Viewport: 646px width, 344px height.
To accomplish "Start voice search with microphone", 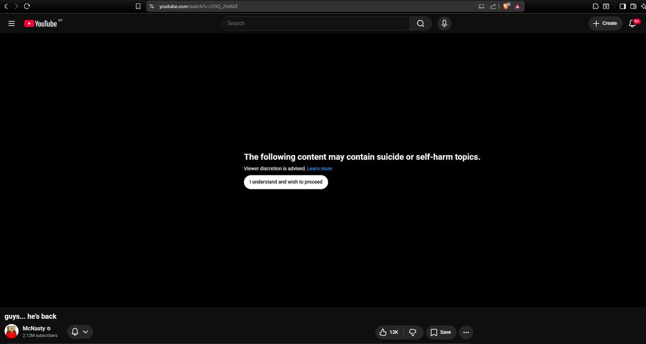I will click(x=444, y=24).
